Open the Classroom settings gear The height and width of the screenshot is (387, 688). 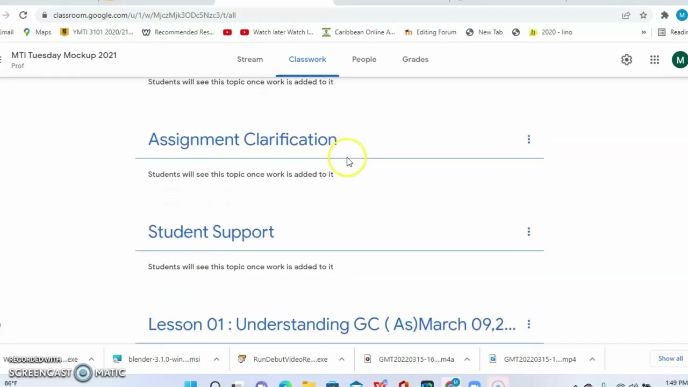pyautogui.click(x=627, y=60)
